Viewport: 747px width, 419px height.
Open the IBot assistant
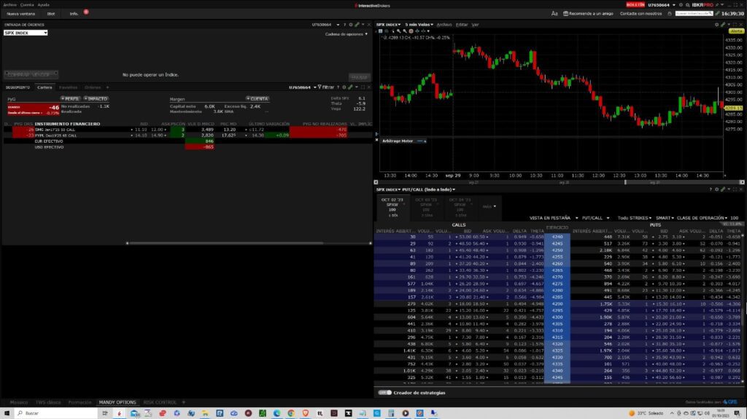(51, 14)
